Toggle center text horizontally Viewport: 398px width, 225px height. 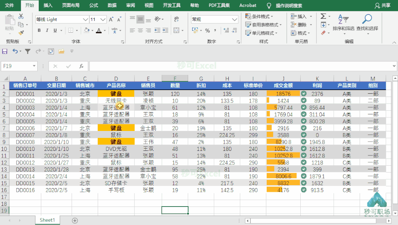(x=141, y=30)
